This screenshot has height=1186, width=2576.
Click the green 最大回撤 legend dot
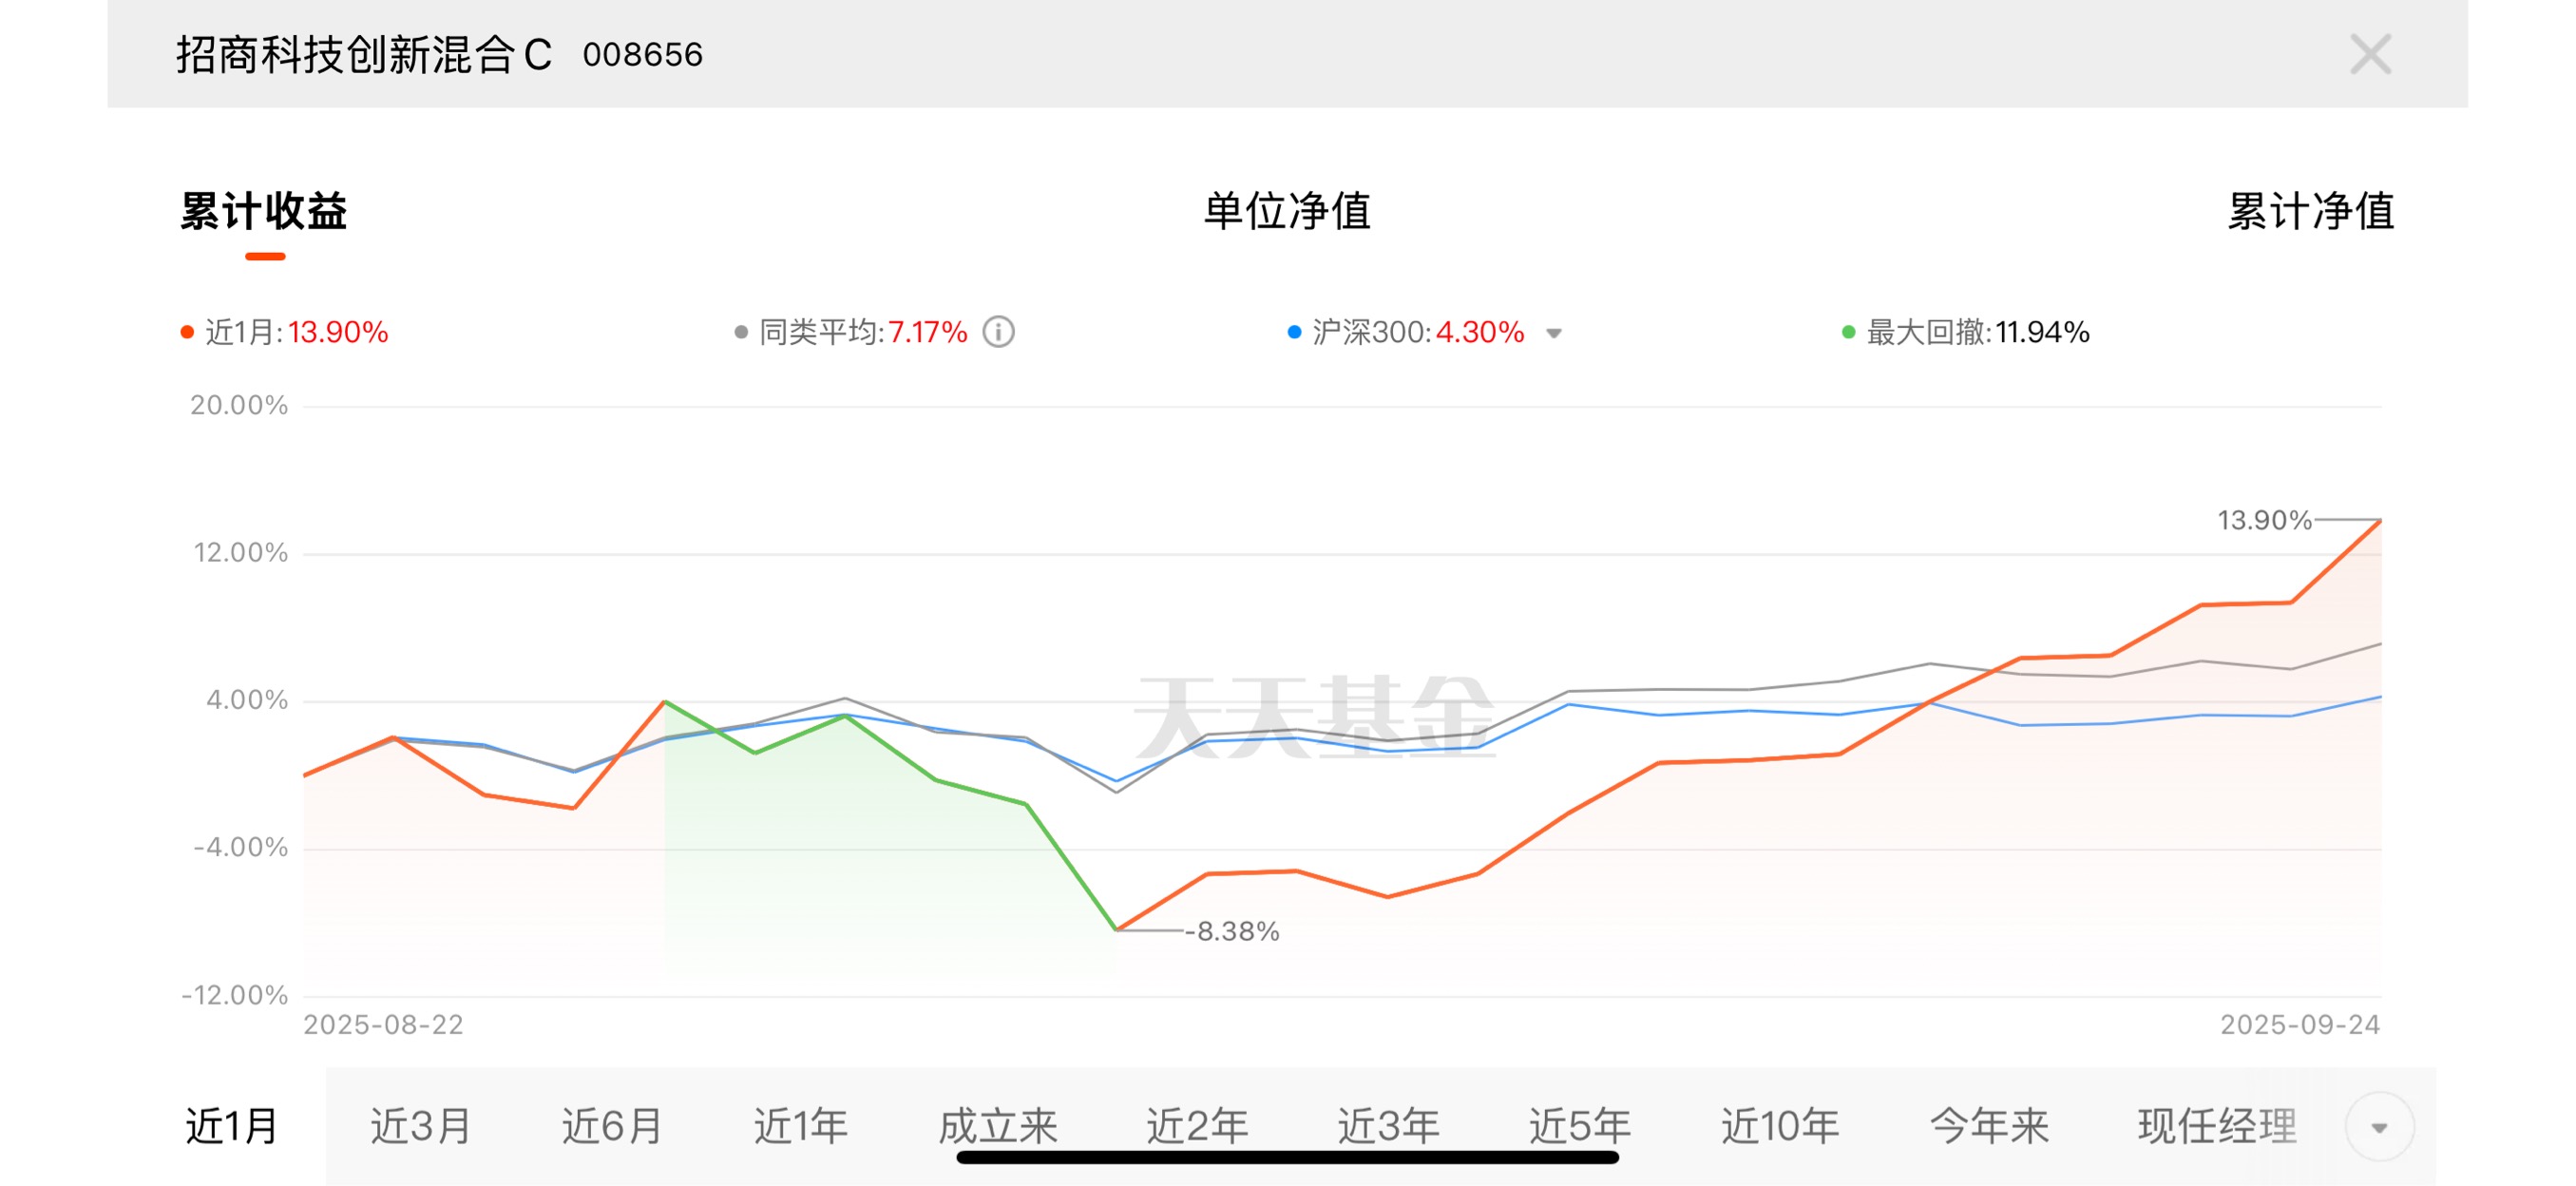(1848, 332)
